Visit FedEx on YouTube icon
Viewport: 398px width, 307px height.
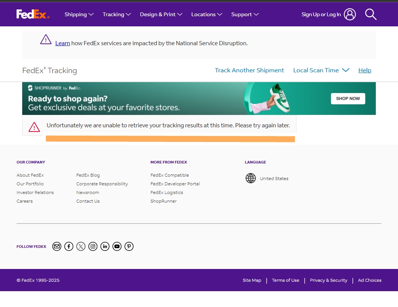(117, 246)
